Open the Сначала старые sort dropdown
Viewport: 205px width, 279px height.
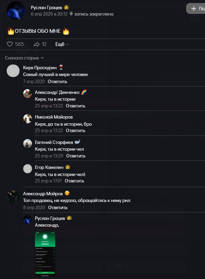(24, 58)
